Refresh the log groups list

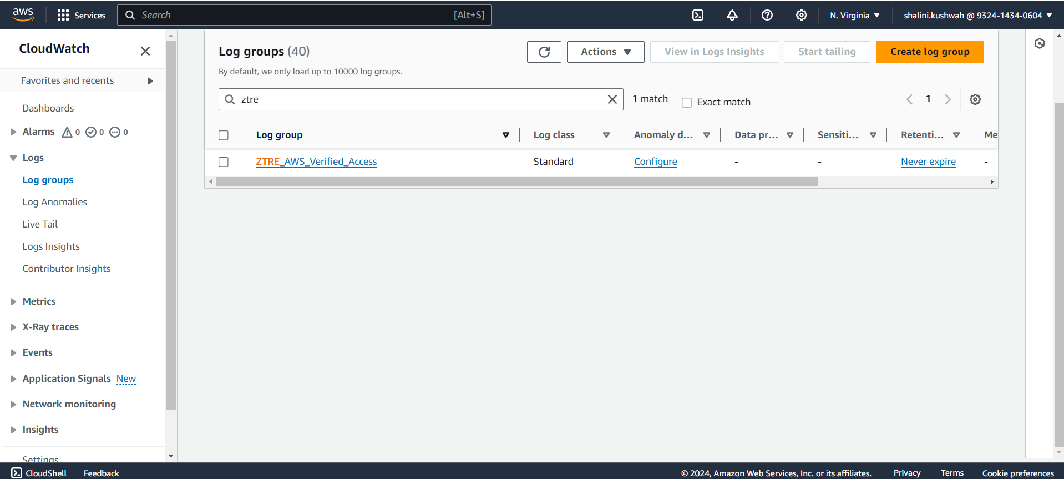point(544,52)
